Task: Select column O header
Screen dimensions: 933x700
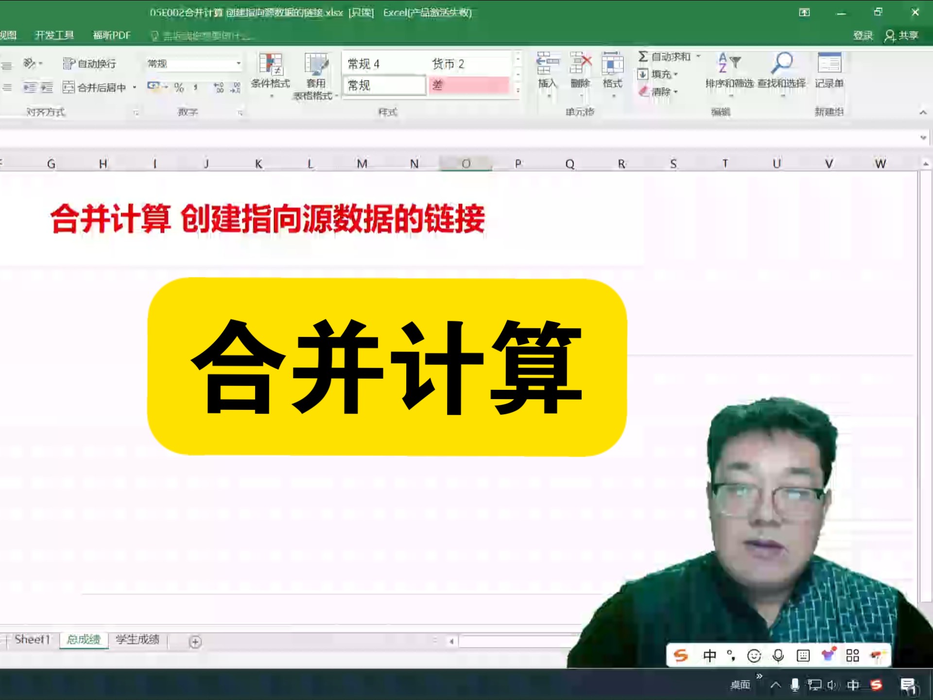Action: coord(466,164)
